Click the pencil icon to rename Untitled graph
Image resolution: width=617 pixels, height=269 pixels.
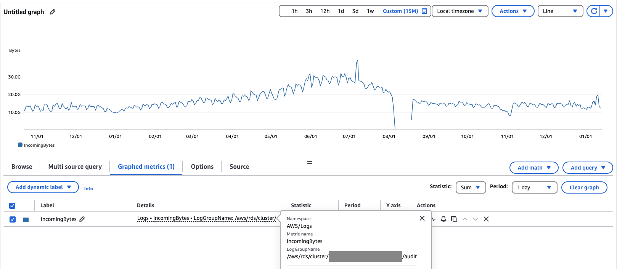coord(53,12)
